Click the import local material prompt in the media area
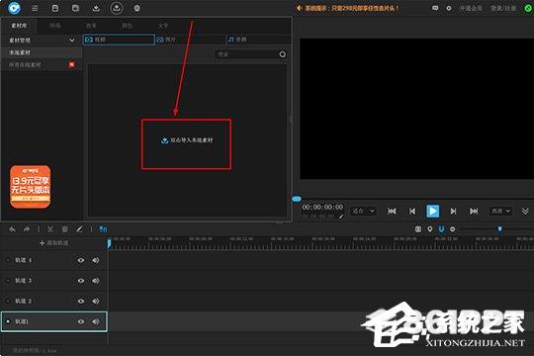 [187, 140]
